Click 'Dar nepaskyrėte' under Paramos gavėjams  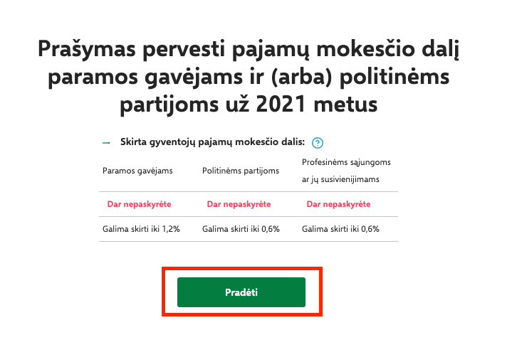[139, 204]
